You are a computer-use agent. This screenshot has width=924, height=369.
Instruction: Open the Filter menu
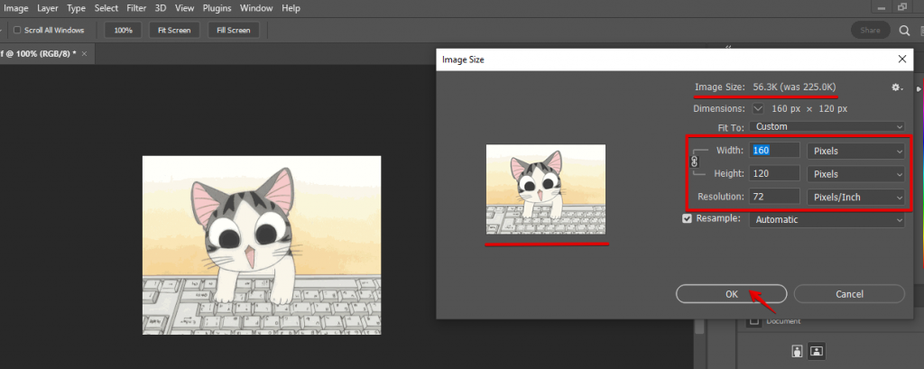[x=136, y=8]
